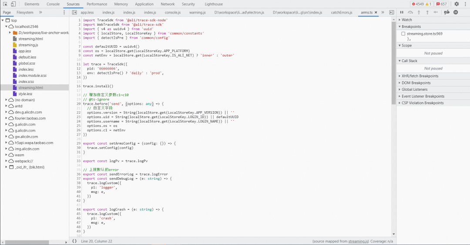
Task: Deactivate breakpoints icon
Action: pos(446,12)
